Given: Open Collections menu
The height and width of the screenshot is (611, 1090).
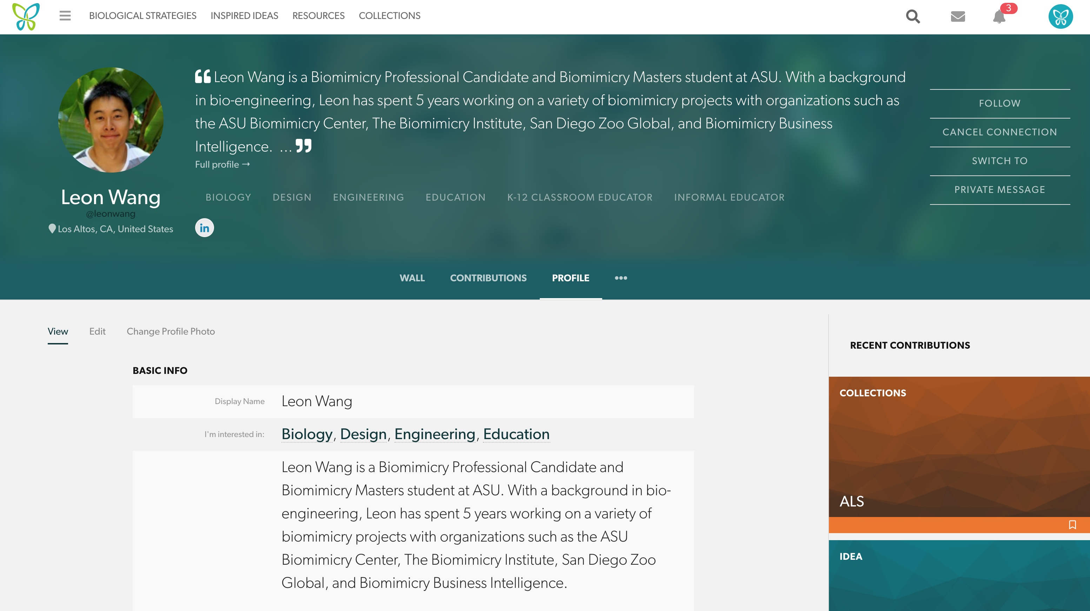Looking at the screenshot, I should point(389,16).
